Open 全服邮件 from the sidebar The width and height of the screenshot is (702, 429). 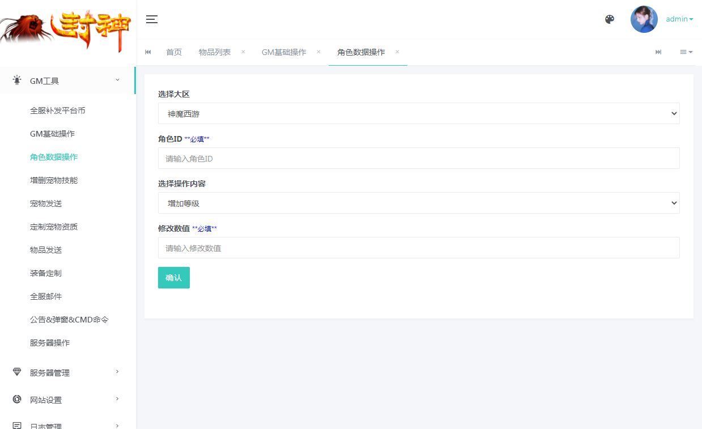pyautogui.click(x=45, y=296)
